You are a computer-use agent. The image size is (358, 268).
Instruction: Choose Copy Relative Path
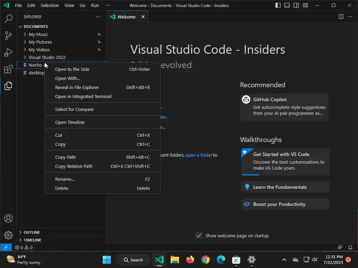(x=102, y=166)
